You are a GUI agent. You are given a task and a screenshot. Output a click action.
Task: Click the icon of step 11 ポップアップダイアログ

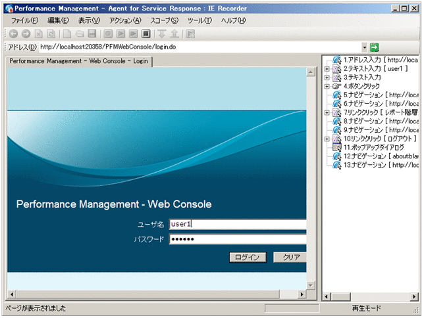pos(337,147)
